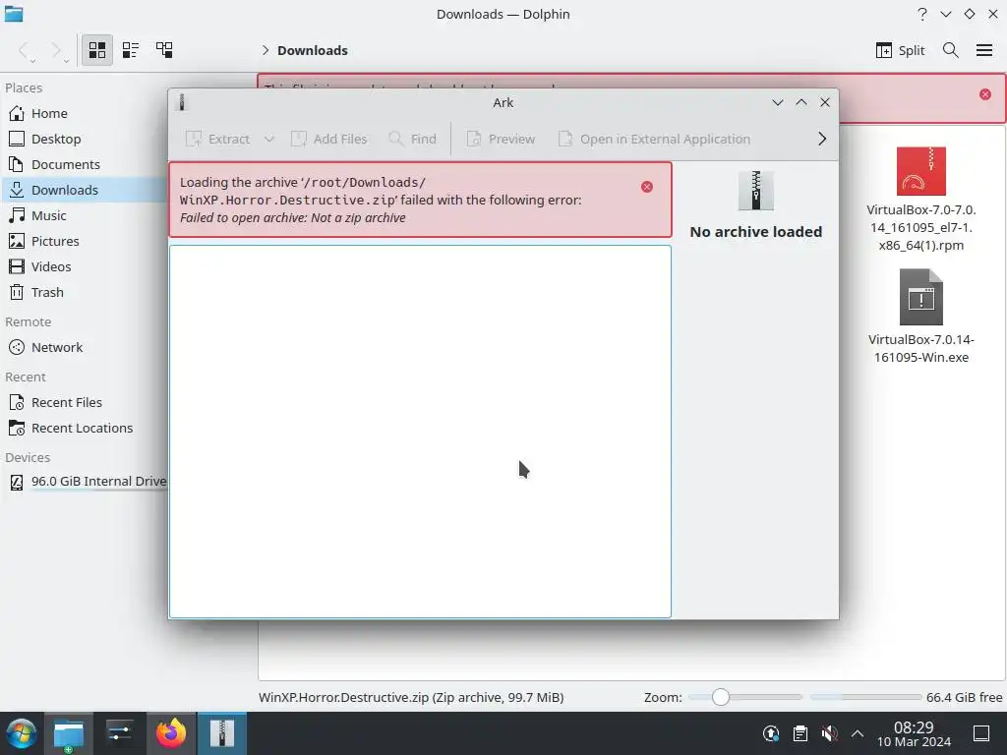Expand hidden system tray icons arrow
Screen dimensions: 1007x755
coord(858,733)
